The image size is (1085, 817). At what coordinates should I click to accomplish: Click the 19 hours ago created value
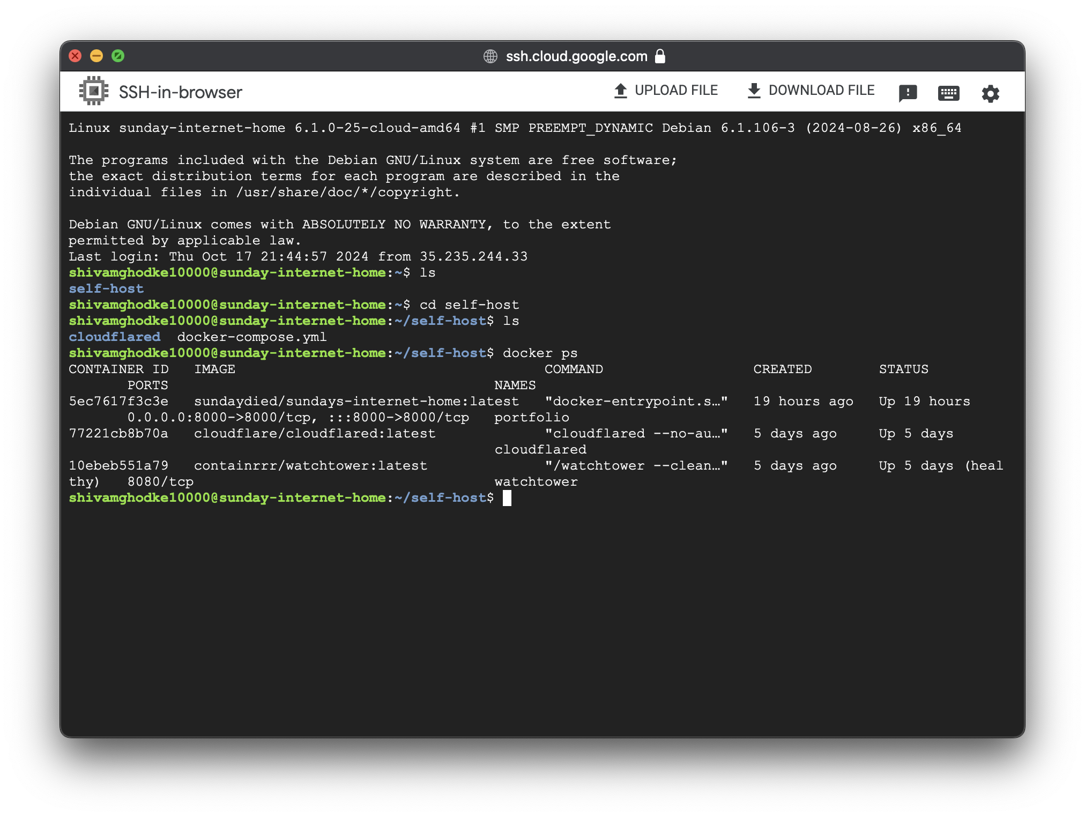tap(803, 402)
